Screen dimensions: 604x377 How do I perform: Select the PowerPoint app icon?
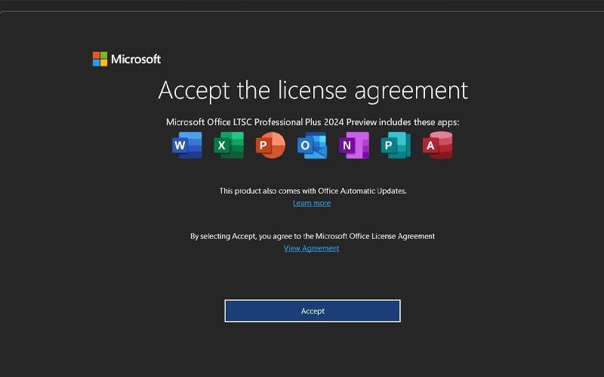pos(270,145)
